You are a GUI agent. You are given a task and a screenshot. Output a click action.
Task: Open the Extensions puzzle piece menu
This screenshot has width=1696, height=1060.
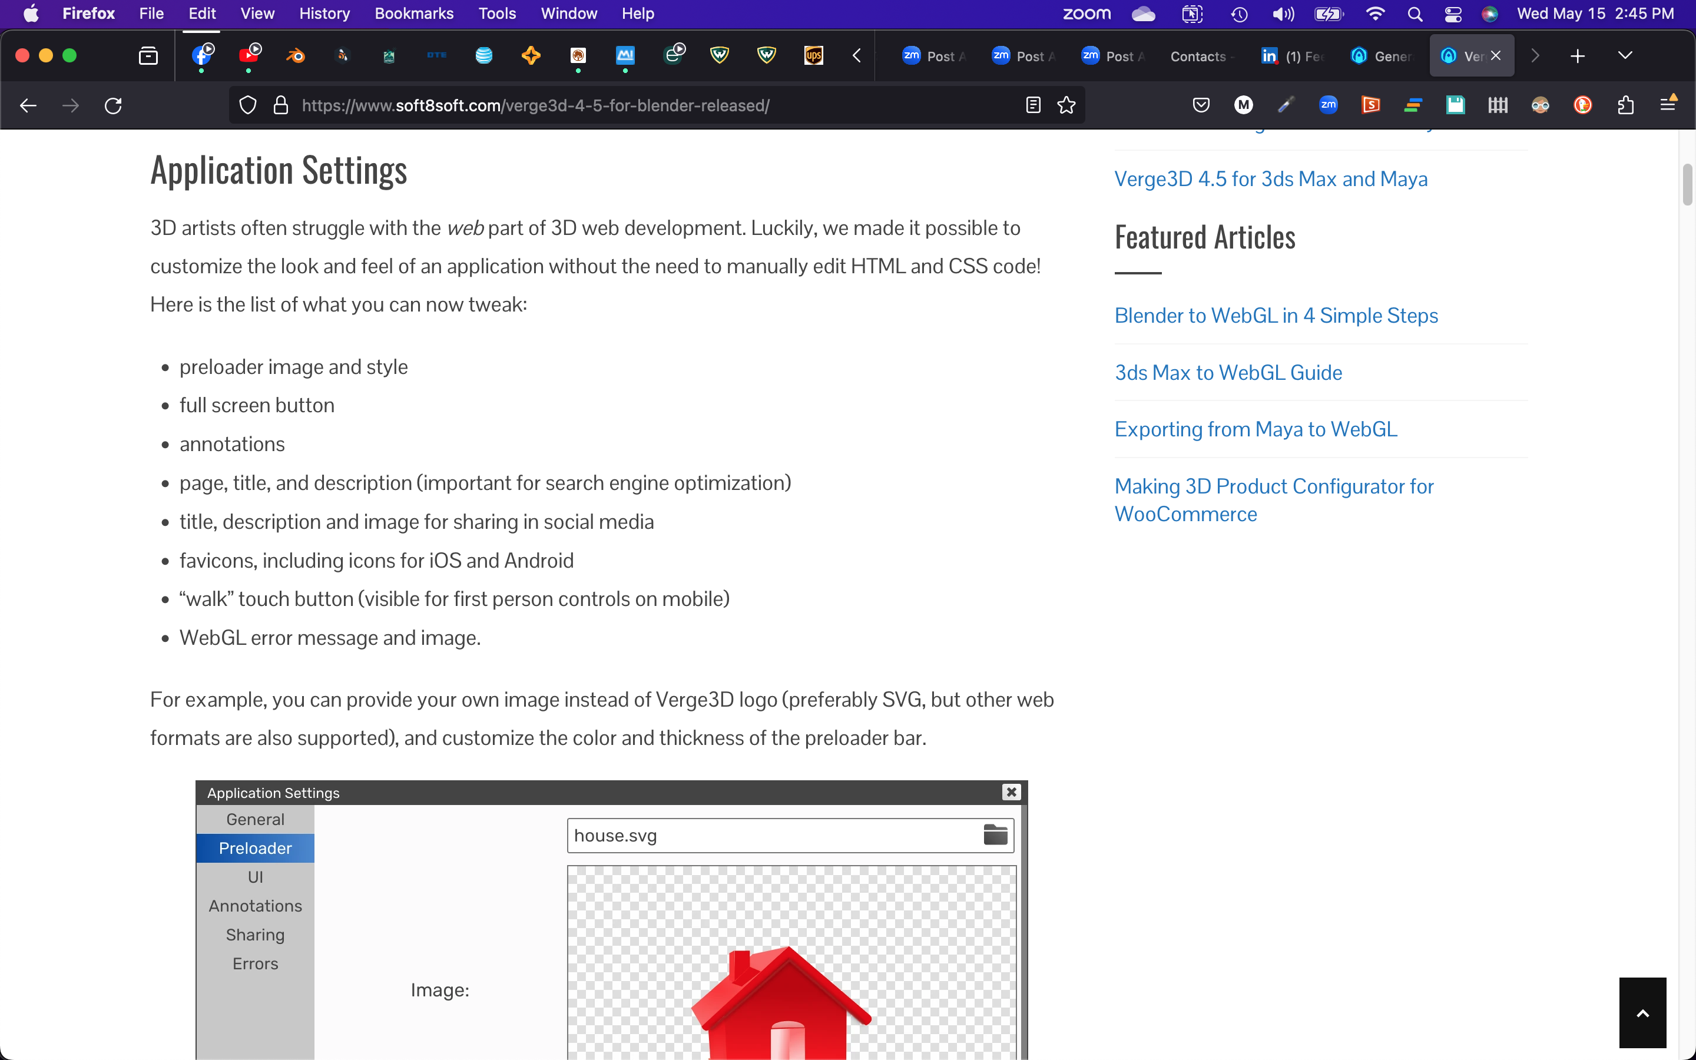1626,106
